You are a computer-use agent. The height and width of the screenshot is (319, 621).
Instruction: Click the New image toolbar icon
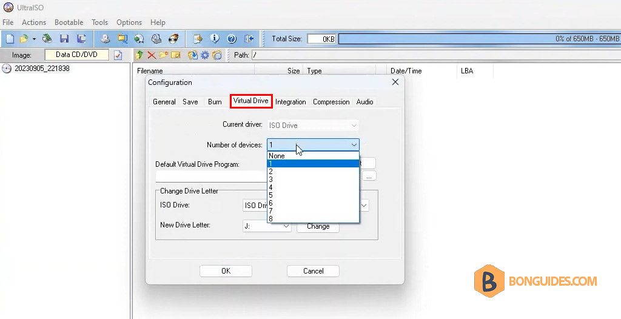[x=10, y=39]
